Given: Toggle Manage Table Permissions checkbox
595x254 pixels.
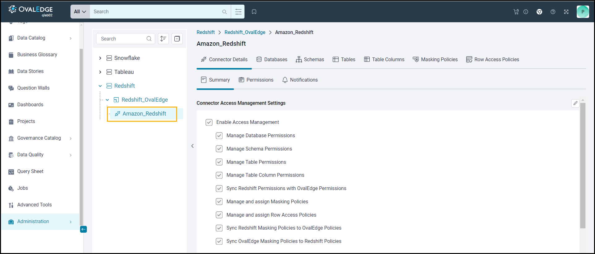Looking at the screenshot, I should click(x=219, y=162).
